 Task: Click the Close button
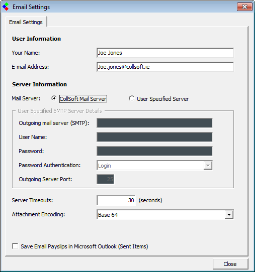click(230, 264)
